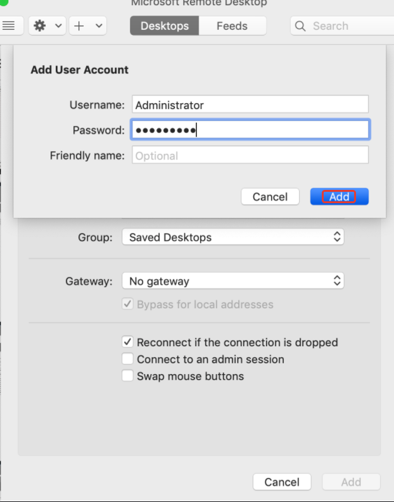This screenshot has height=502, width=394.
Task: Click the gear settings icon
Action: (x=40, y=26)
